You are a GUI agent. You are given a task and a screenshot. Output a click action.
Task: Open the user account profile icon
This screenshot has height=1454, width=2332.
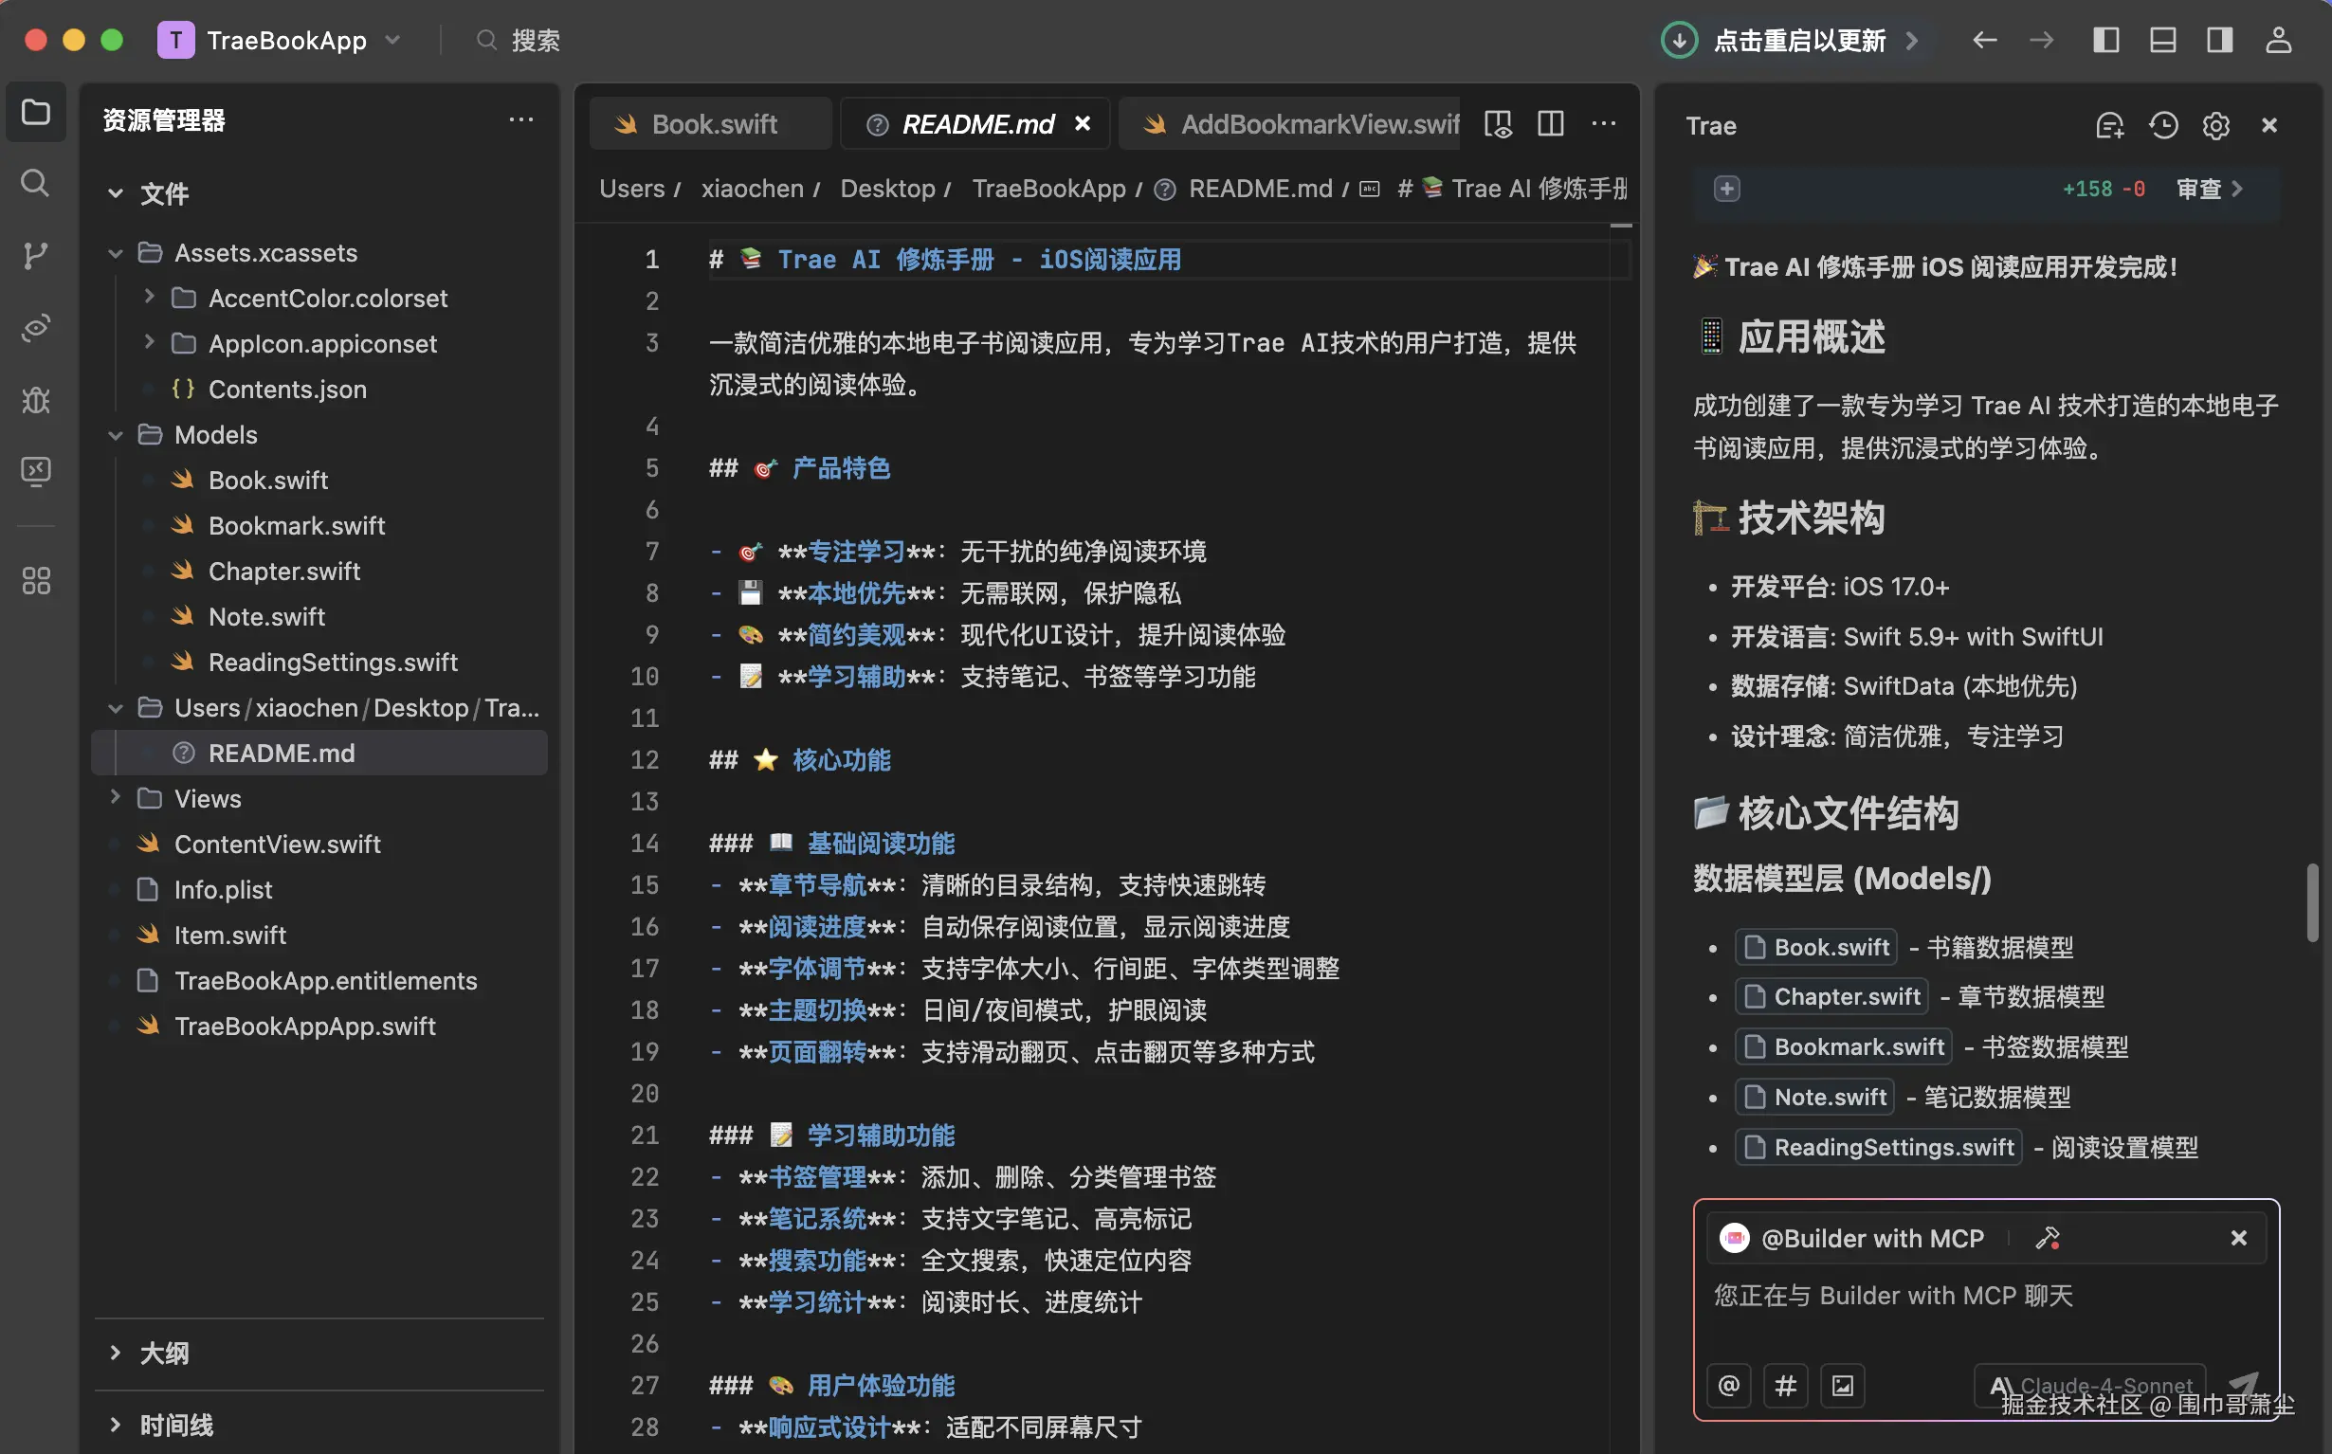[2278, 41]
